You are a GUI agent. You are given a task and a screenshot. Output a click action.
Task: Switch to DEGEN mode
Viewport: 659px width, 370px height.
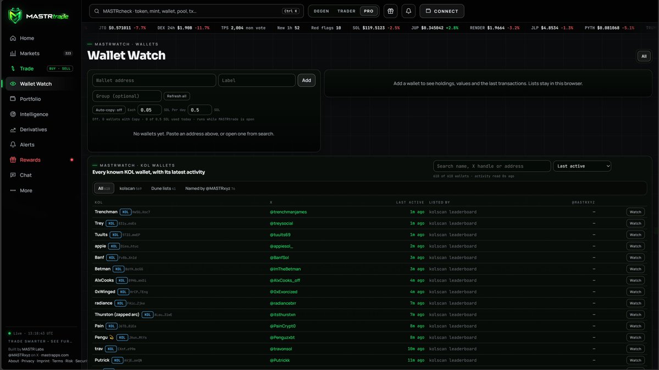[x=321, y=11]
